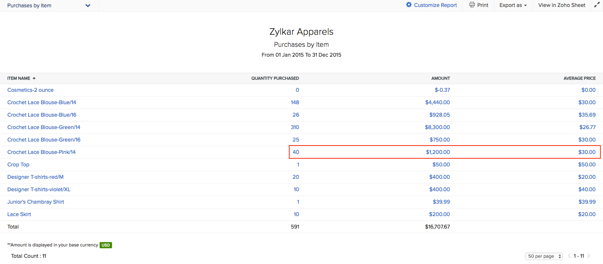
Task: Expand the Export as menu
Action: point(513,5)
